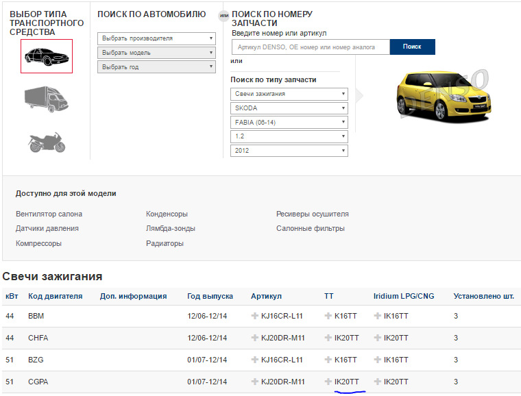Screen dimensions: 521x396
Task: Click the 'Установлено шт.' column header
Action: click(x=484, y=296)
